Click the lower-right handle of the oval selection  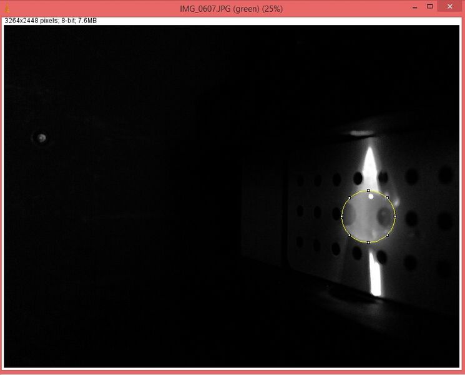coord(388,235)
